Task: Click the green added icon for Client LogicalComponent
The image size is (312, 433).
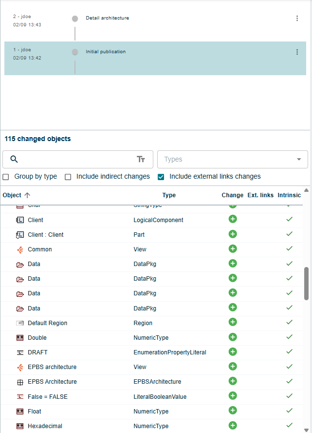Action: point(233,219)
